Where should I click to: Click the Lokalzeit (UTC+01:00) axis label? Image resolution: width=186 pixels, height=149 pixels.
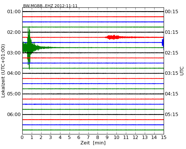point(3,71)
